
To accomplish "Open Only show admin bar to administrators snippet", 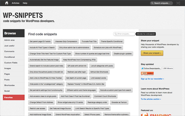I will pyautogui.click(x=74, y=48).
